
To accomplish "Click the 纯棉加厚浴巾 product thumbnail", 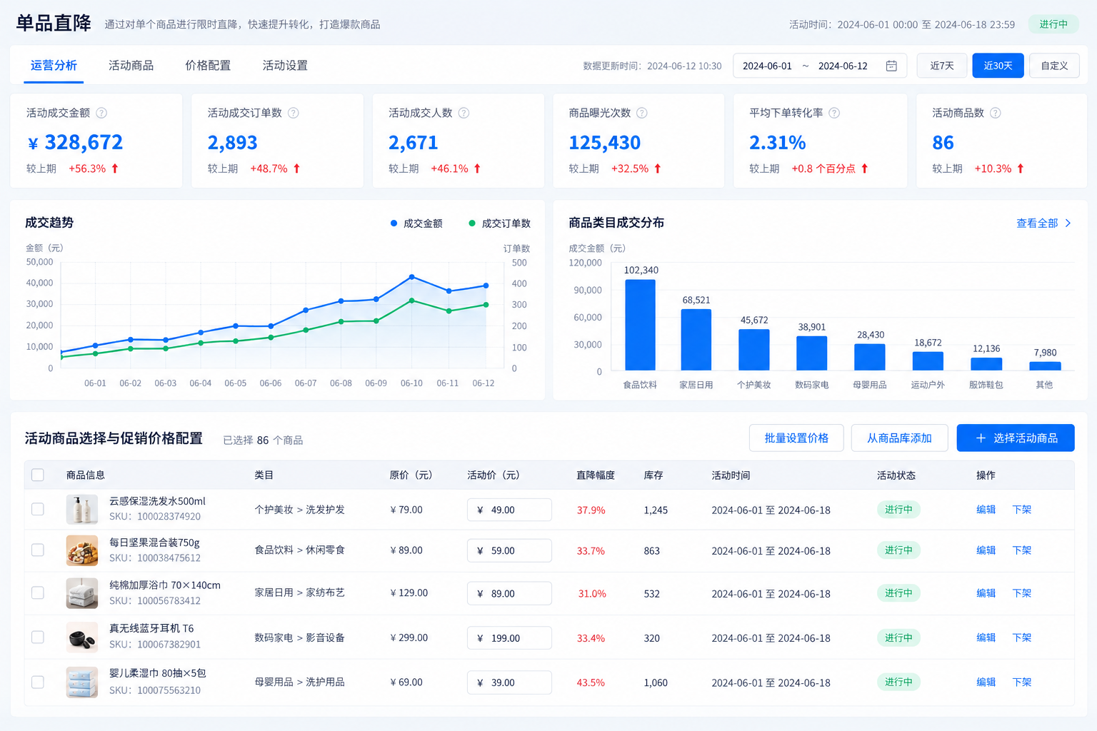I will pyautogui.click(x=82, y=593).
